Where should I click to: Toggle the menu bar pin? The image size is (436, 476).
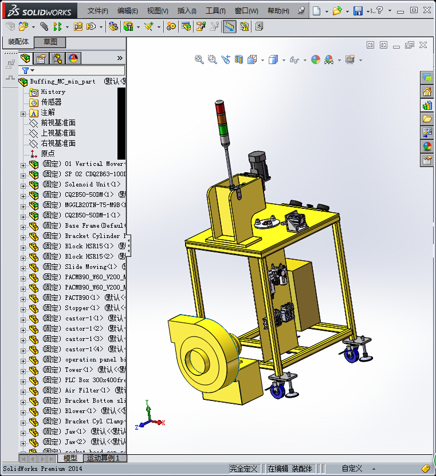pyautogui.click(x=301, y=11)
